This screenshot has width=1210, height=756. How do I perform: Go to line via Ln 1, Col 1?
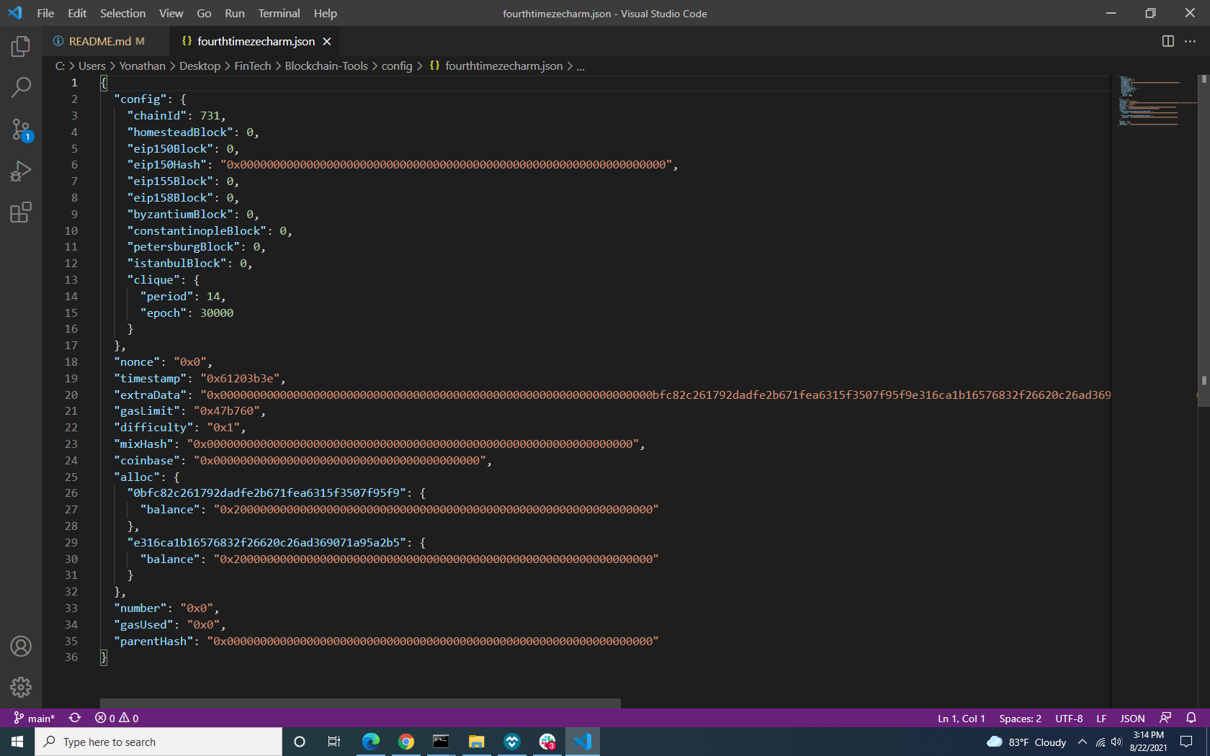coord(961,719)
